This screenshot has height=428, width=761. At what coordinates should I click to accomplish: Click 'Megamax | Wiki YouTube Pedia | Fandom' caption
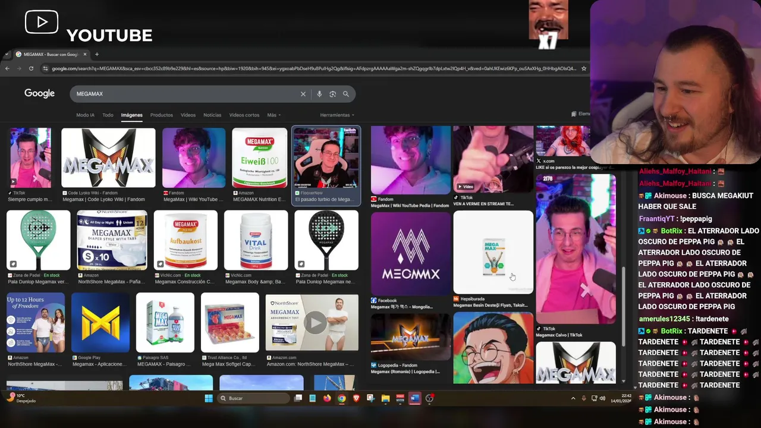(410, 206)
